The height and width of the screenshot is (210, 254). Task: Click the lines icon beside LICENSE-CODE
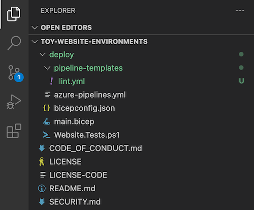(x=43, y=175)
